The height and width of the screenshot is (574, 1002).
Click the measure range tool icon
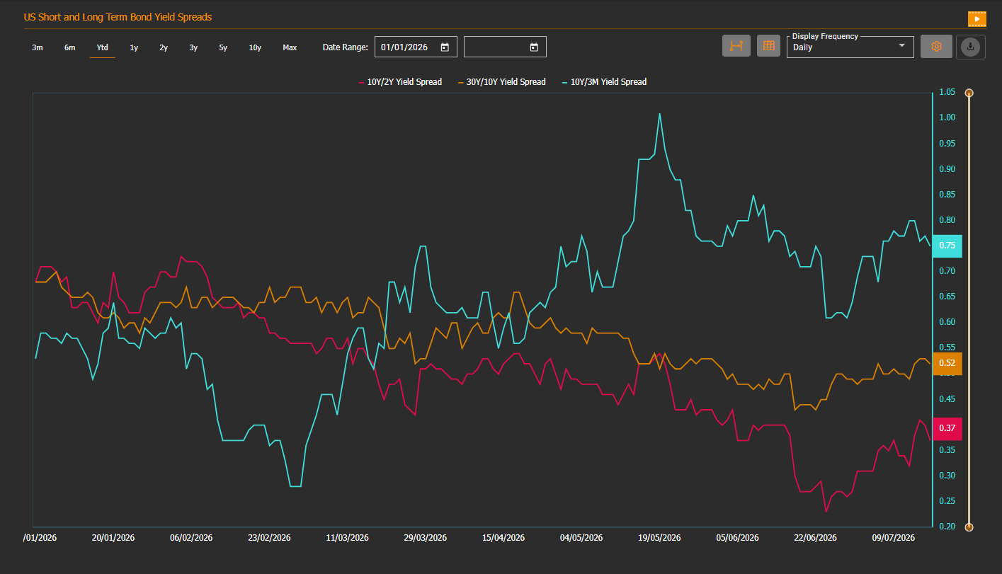coord(736,46)
